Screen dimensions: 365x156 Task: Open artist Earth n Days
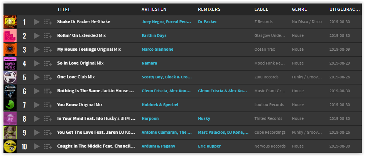(154, 35)
